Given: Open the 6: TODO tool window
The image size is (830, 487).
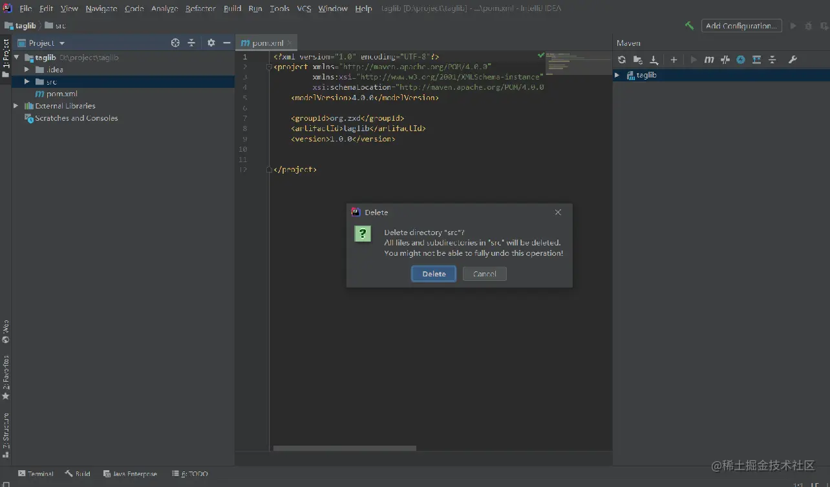Looking at the screenshot, I should coord(190,473).
